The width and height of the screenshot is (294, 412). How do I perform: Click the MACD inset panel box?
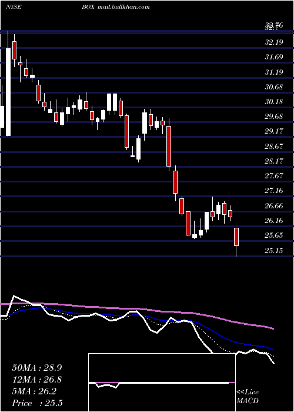click(x=162, y=383)
